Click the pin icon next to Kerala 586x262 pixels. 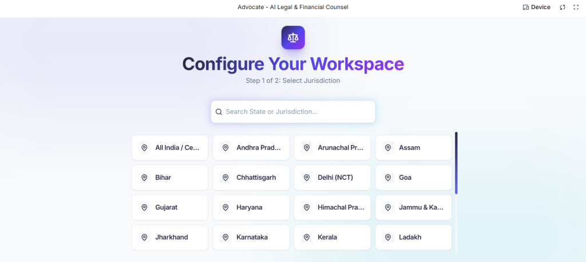pos(307,237)
